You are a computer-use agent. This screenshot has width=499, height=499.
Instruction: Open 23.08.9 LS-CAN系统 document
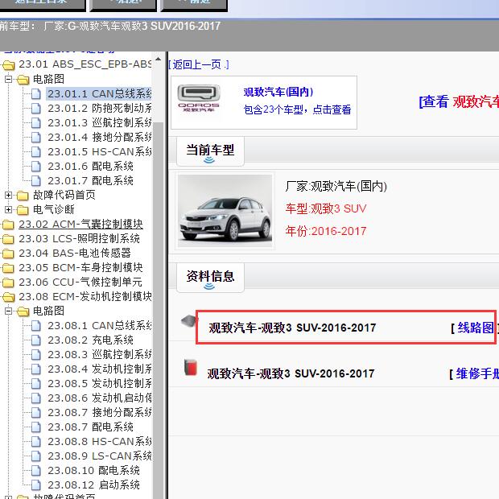(99, 456)
